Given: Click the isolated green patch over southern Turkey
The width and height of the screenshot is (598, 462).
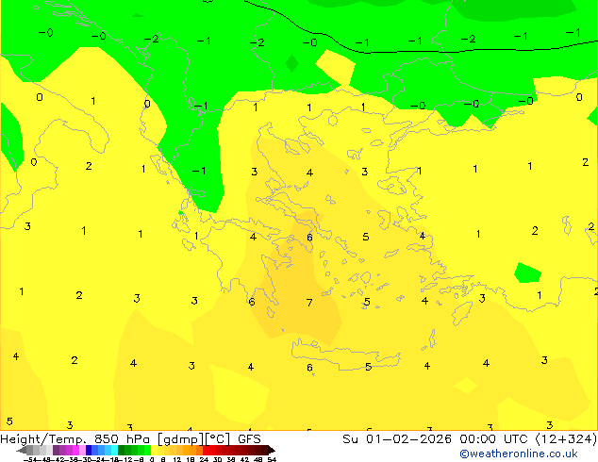Looking at the screenshot, I should [x=527, y=272].
